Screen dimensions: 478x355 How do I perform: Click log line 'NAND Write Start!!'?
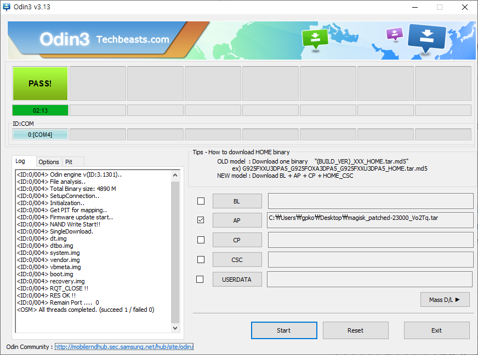click(59, 224)
